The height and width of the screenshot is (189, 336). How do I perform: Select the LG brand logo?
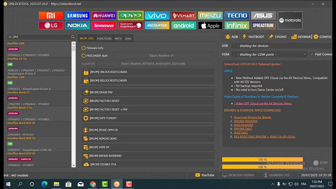point(51,25)
